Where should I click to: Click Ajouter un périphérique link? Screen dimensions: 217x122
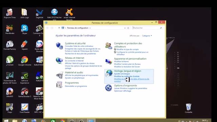coord(75,78)
